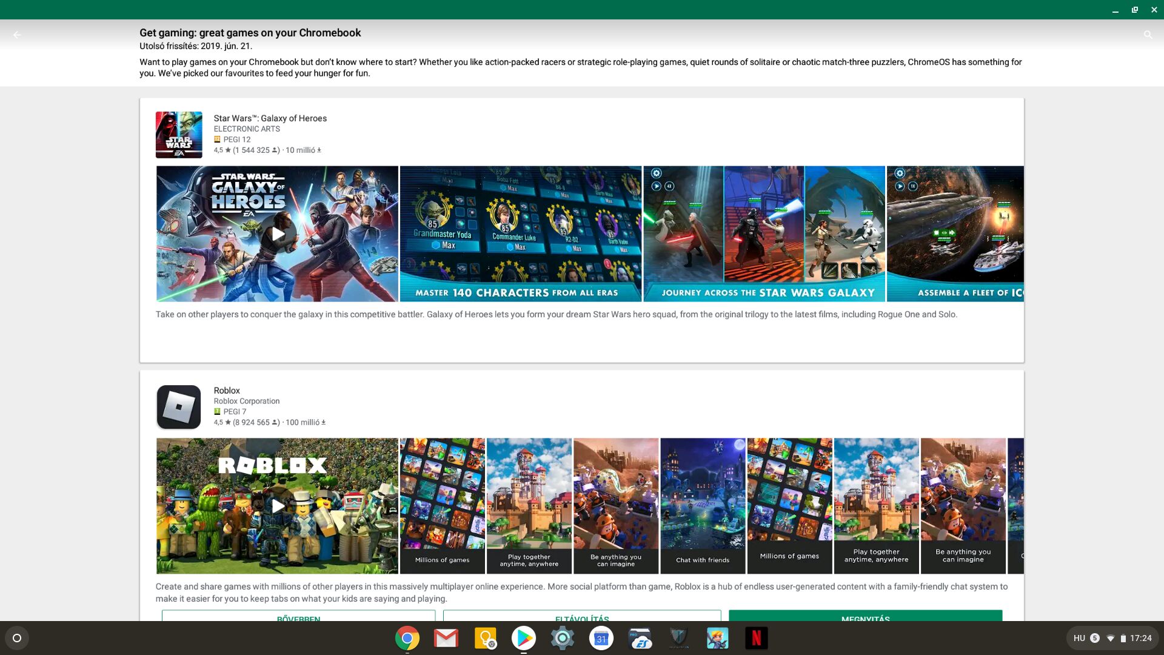Viewport: 1164px width, 655px height.
Task: Play the Star Wars Galaxy of Heroes trailer
Action: [278, 234]
